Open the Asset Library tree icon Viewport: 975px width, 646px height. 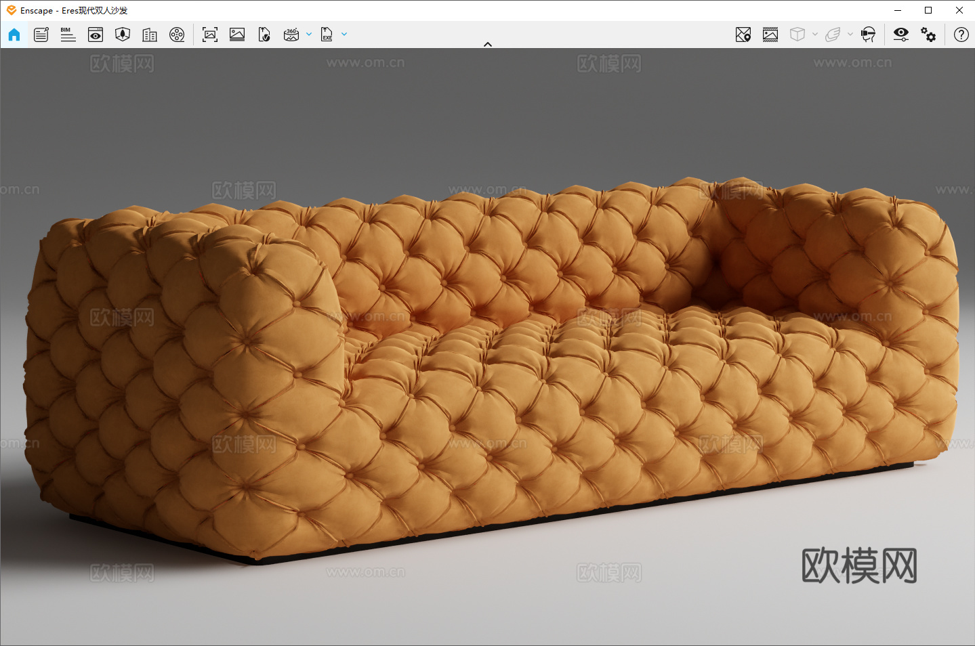pyautogui.click(x=123, y=35)
